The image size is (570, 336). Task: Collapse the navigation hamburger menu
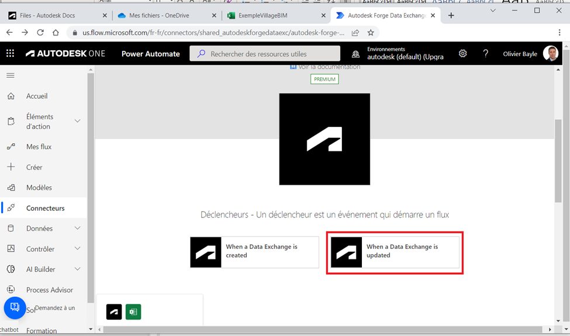pos(11,75)
